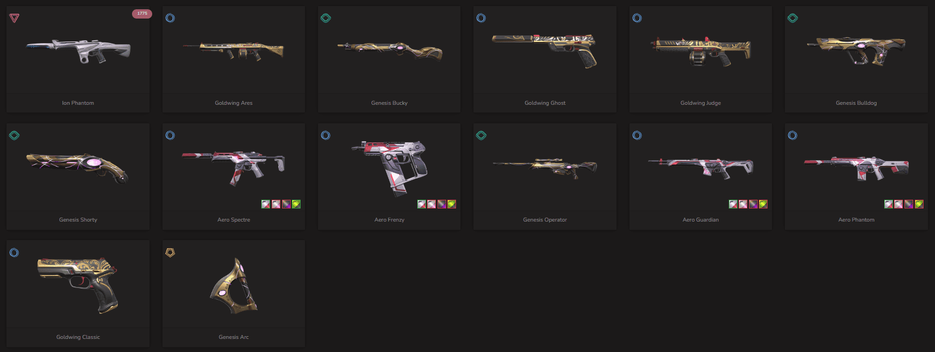Click the tier icon on Goldwing Classic card
Screen dimensions: 935x352
pos(14,252)
